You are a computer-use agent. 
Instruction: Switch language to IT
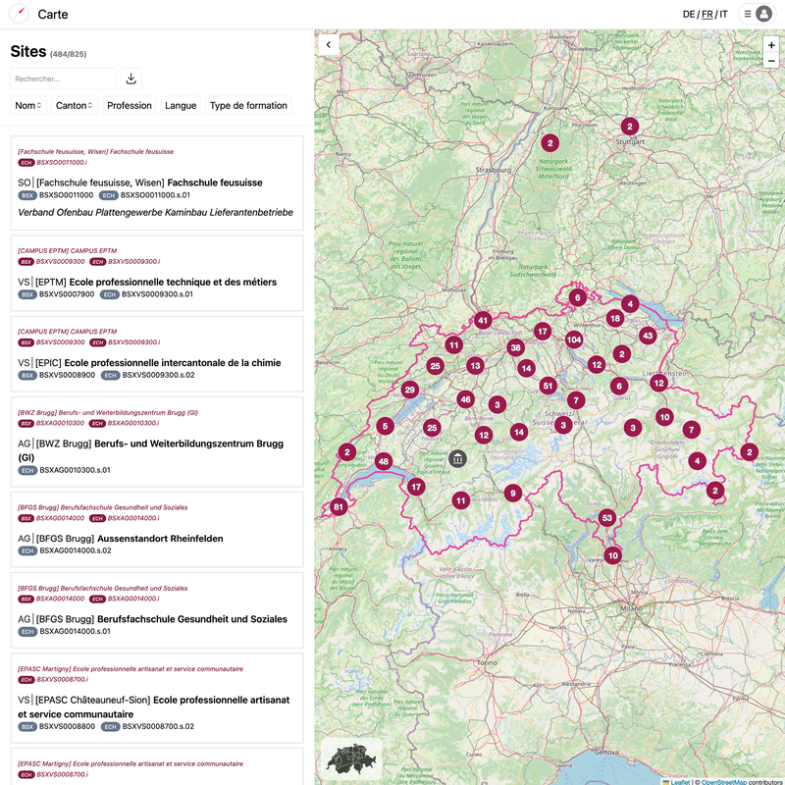[724, 14]
